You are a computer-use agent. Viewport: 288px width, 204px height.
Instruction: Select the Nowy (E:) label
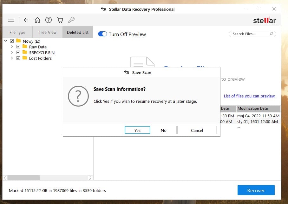pos(31,41)
